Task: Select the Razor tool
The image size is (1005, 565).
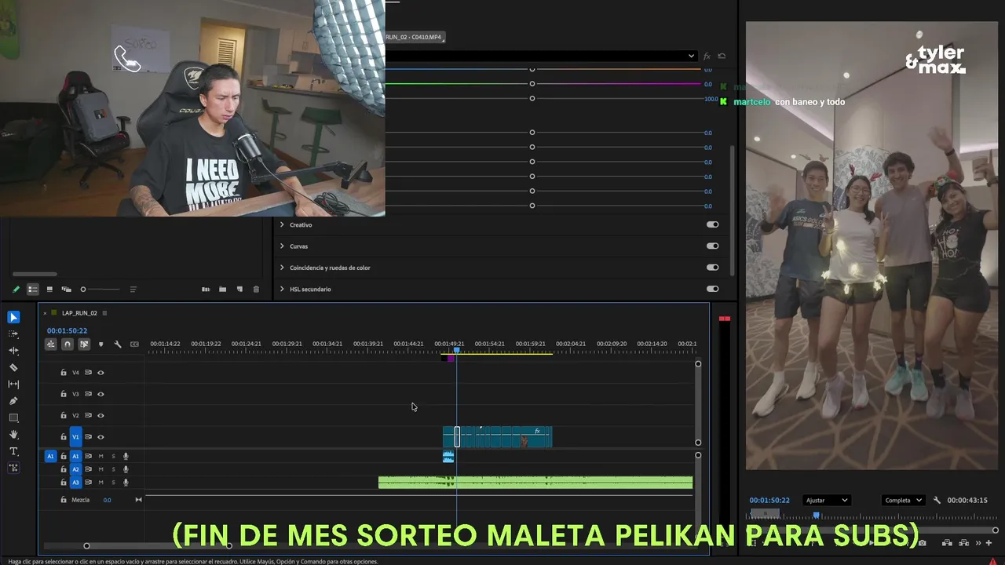Action: pos(13,367)
